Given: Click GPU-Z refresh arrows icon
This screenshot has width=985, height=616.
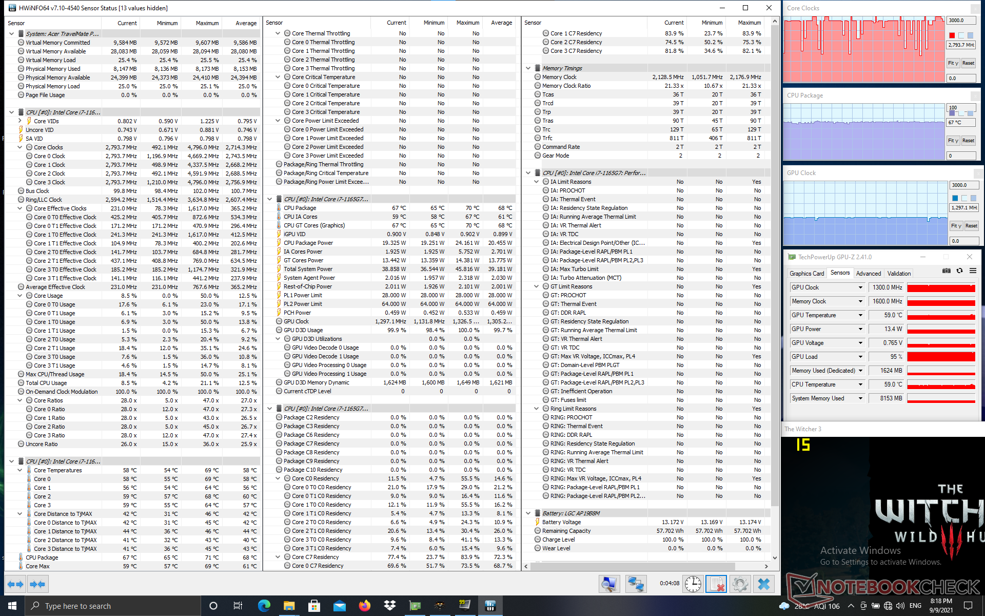Looking at the screenshot, I should (x=959, y=271).
